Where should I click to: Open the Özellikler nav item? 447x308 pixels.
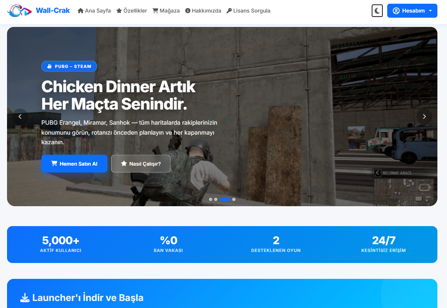tap(131, 11)
